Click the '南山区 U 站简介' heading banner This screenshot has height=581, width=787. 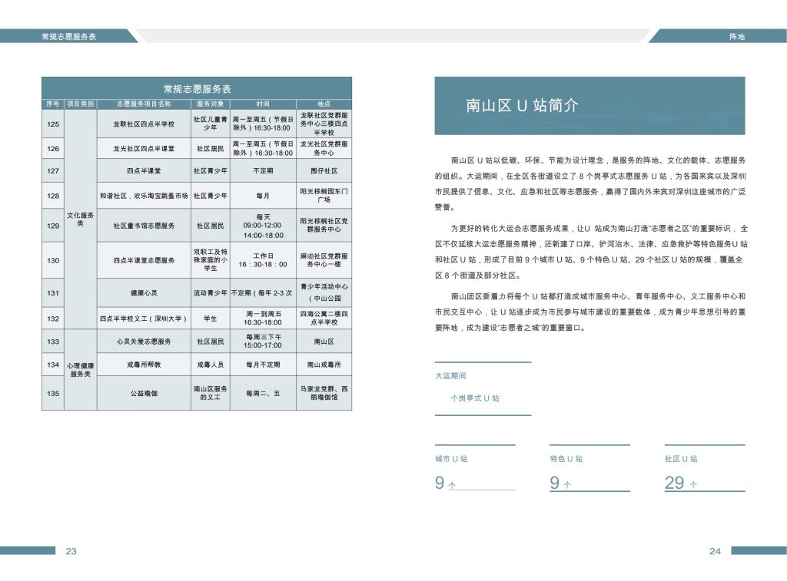589,105
